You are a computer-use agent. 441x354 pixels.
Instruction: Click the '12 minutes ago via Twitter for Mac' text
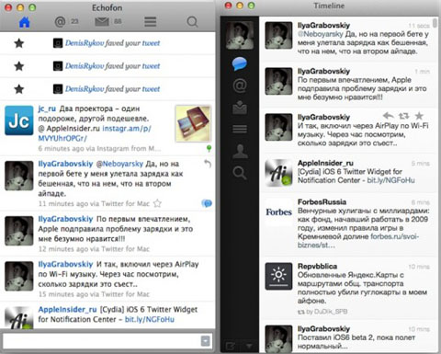tap(94, 249)
